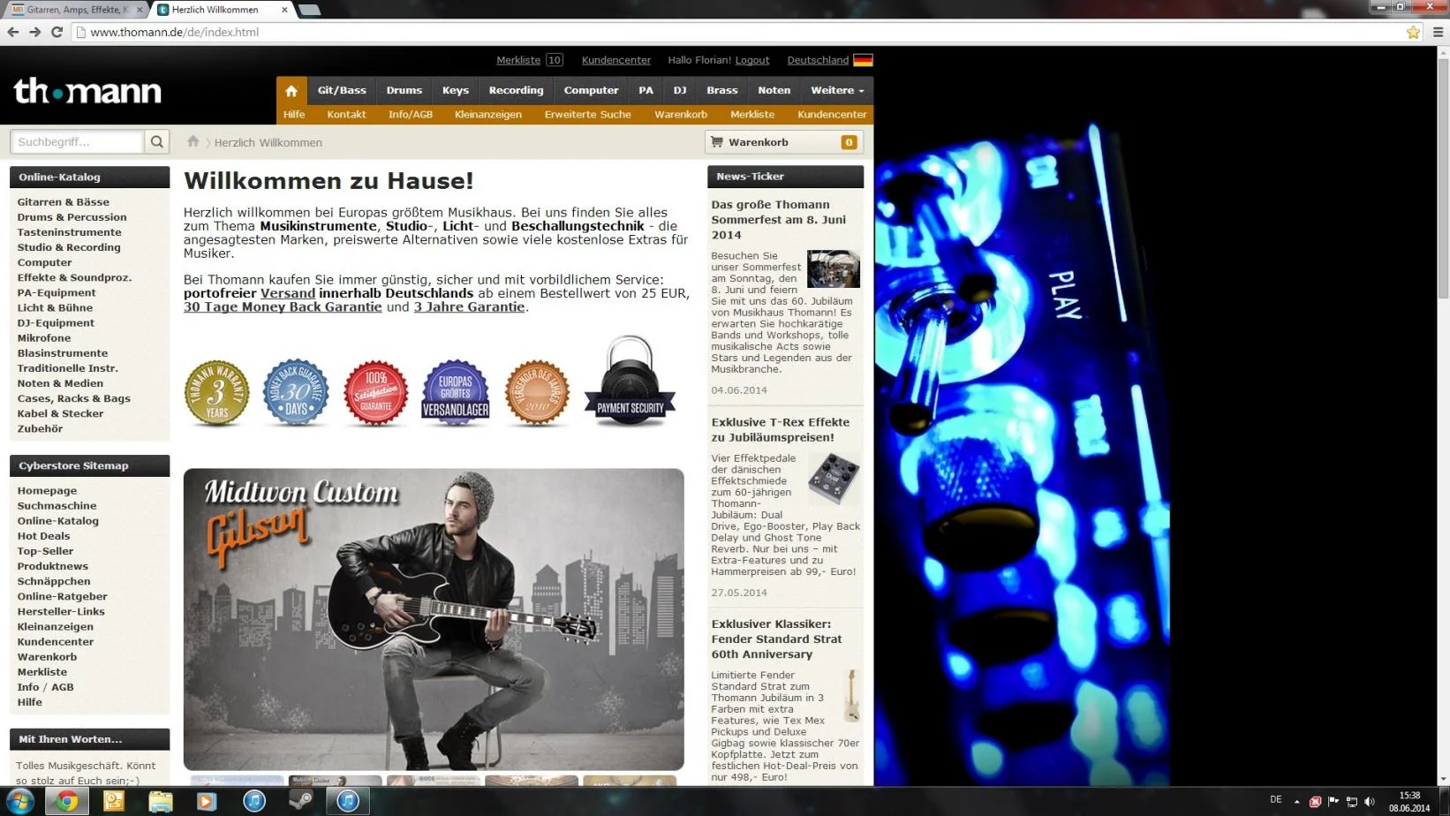The width and height of the screenshot is (1450, 816).
Task: Click the network icon in the system tray
Action: coord(1351,802)
